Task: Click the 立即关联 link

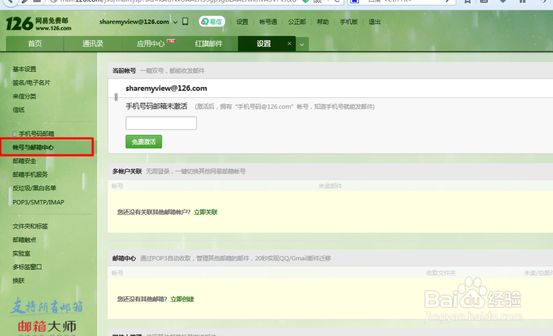Action: tap(206, 212)
